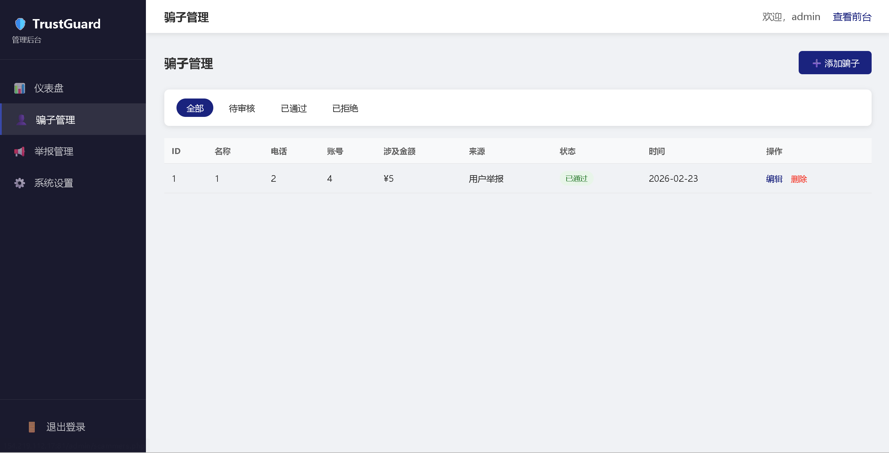This screenshot has height=453, width=889.
Task: Go to 系统设置 in the sidebar
Action: pyautogui.click(x=53, y=183)
